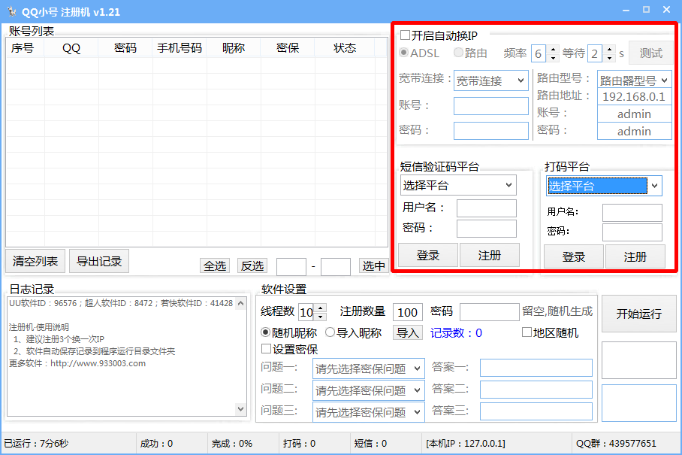The width and height of the screenshot is (682, 455).
Task: Click the 状态 column header
Action: (x=345, y=48)
